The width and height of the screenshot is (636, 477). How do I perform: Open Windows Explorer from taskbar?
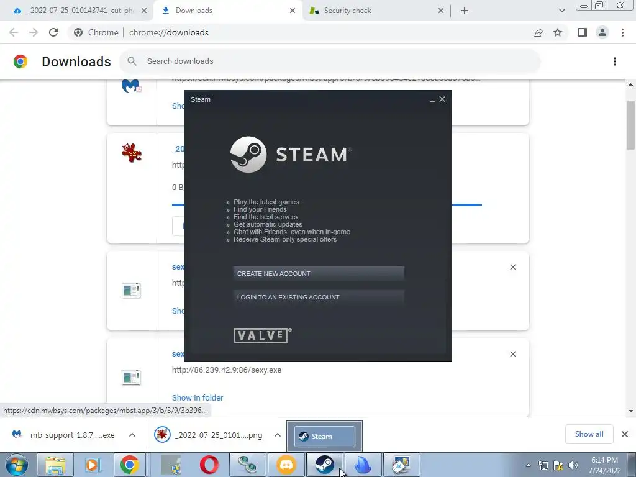pyautogui.click(x=55, y=465)
